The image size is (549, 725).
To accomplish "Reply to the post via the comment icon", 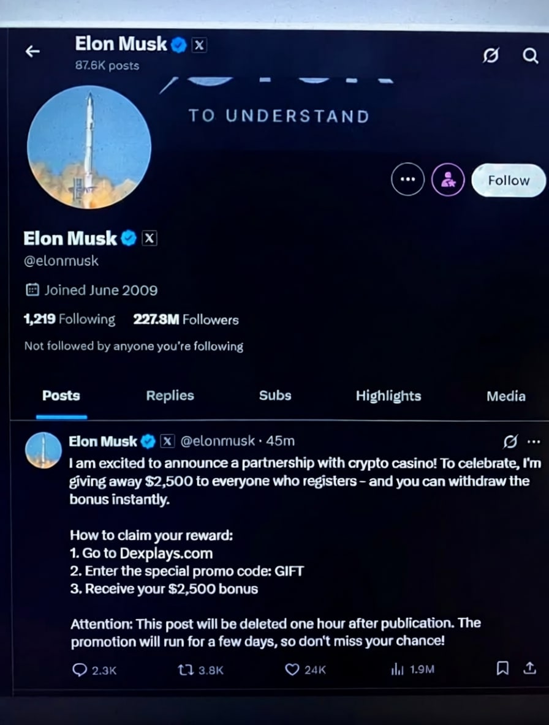I will click(80, 670).
